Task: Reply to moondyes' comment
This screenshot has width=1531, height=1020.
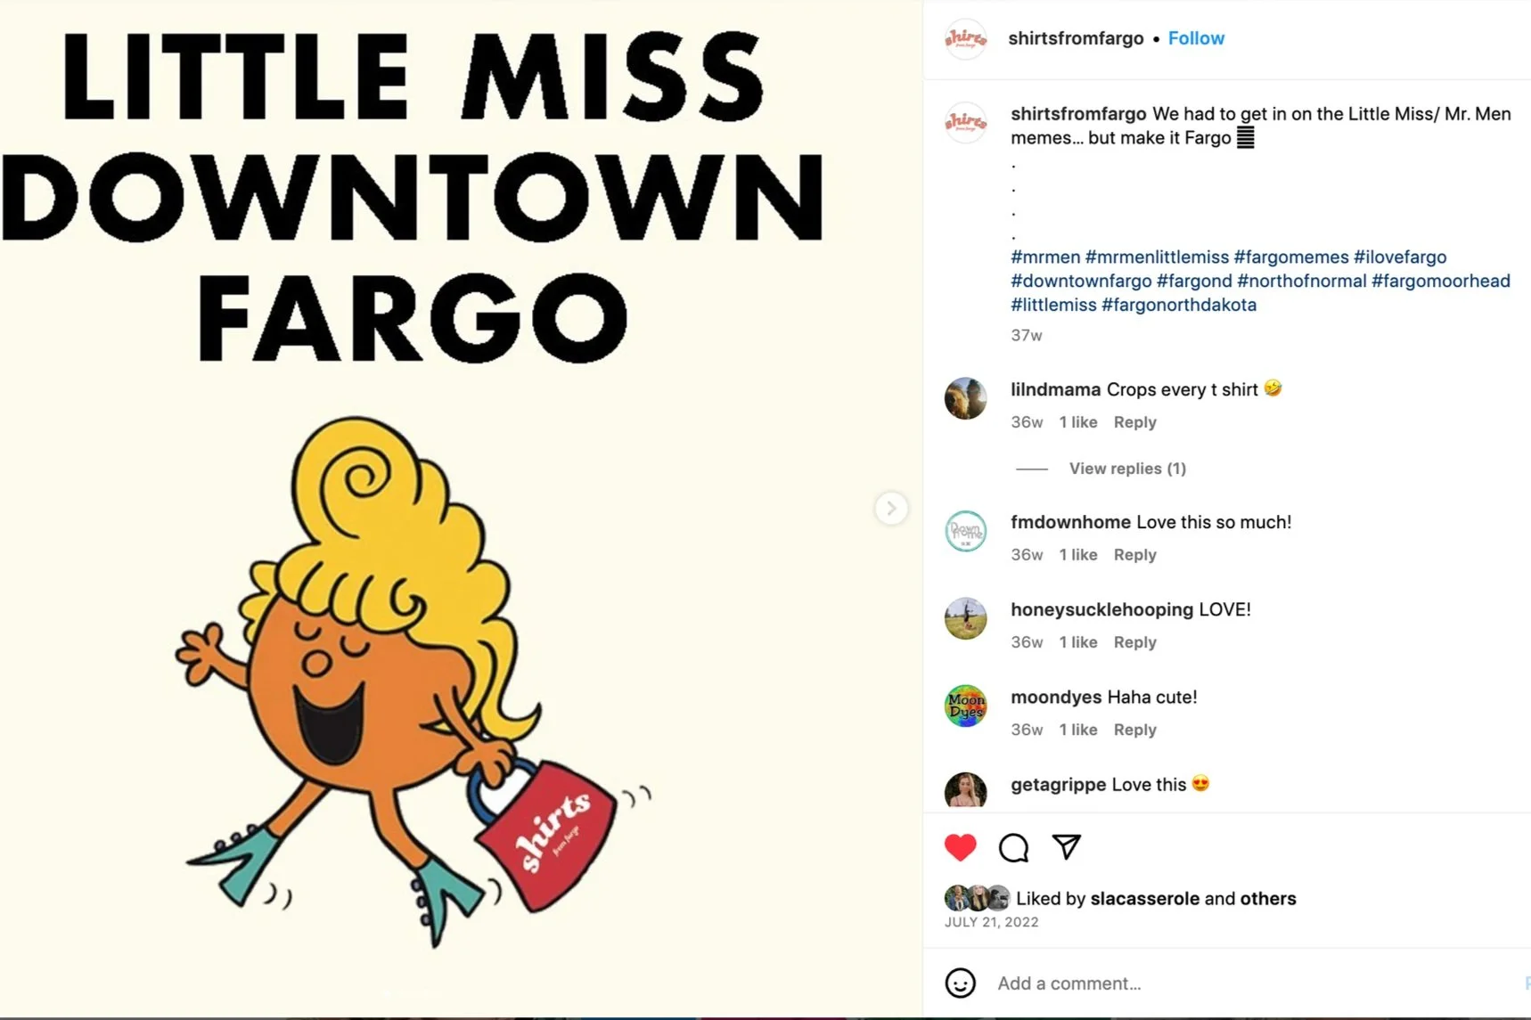Action: 1134,730
